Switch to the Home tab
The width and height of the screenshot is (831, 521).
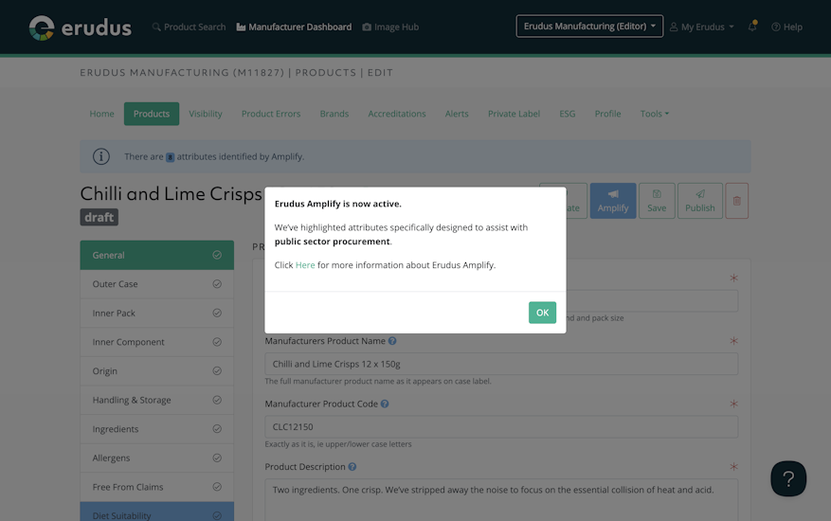[101, 114]
